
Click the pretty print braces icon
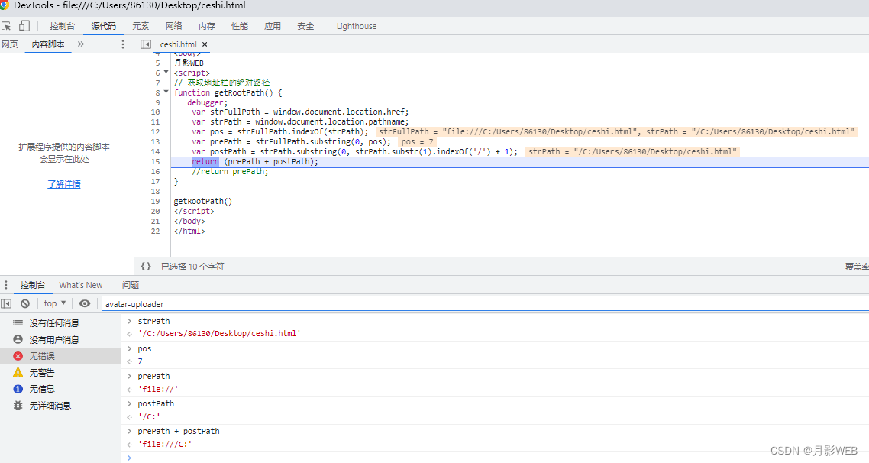(x=146, y=266)
